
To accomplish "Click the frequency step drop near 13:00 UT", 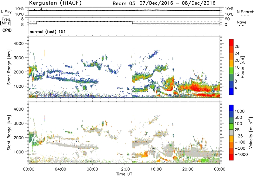I will (132, 23).
